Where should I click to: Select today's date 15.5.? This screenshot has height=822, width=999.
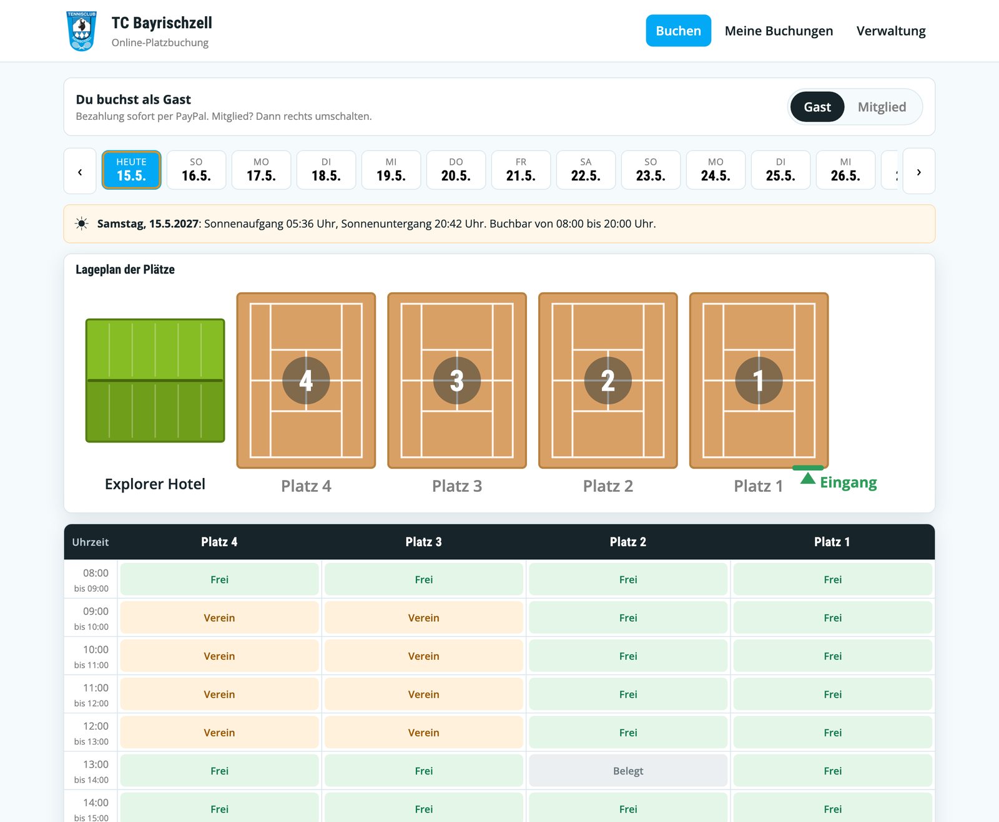click(x=131, y=170)
